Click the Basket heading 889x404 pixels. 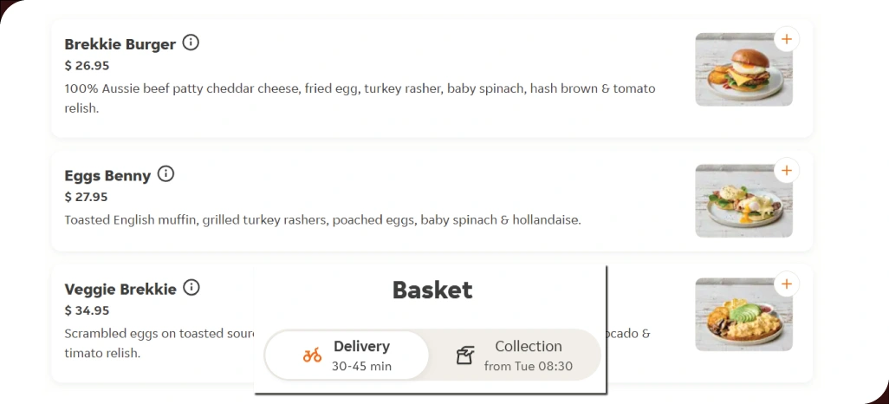[432, 290]
